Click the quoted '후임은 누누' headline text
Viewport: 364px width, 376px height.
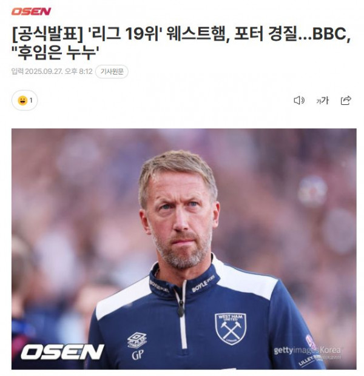tap(56, 53)
